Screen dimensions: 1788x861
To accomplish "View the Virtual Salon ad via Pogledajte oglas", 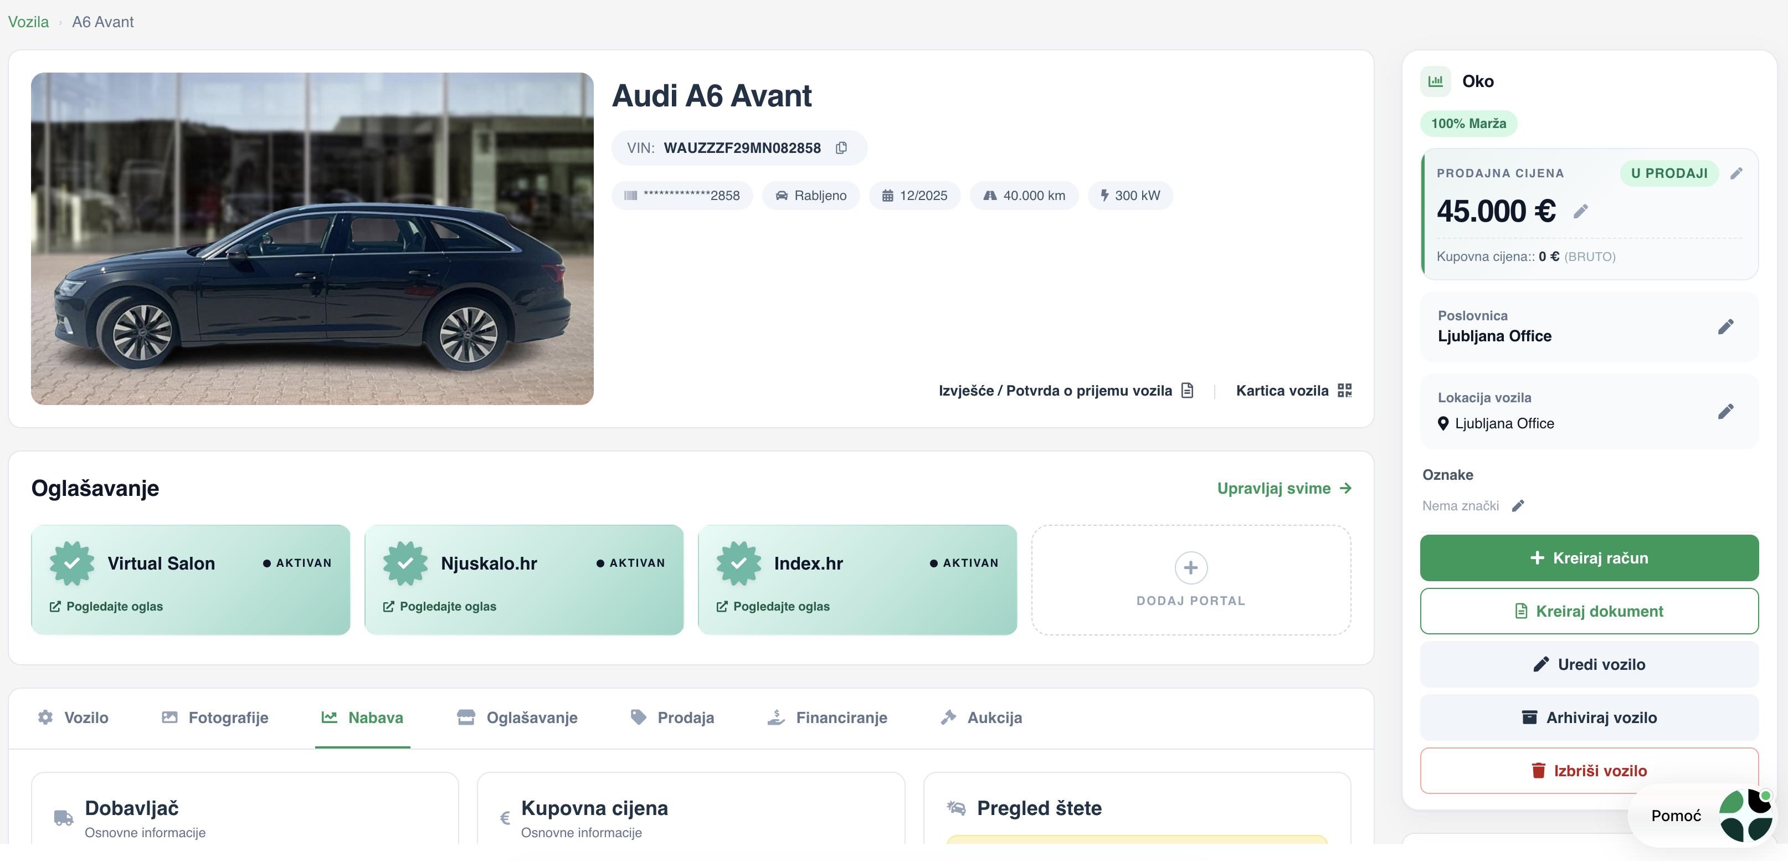I will [x=106, y=606].
